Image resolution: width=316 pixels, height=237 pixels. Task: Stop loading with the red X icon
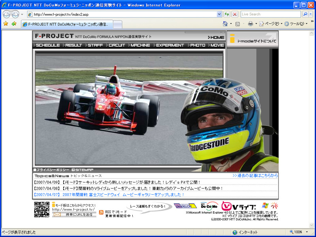pos(235,14)
